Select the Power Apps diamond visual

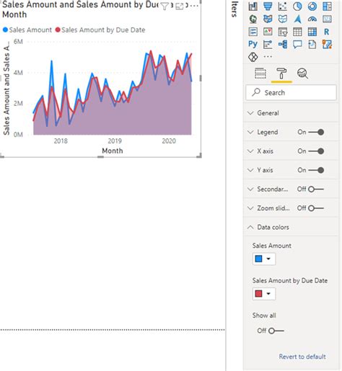click(253, 57)
